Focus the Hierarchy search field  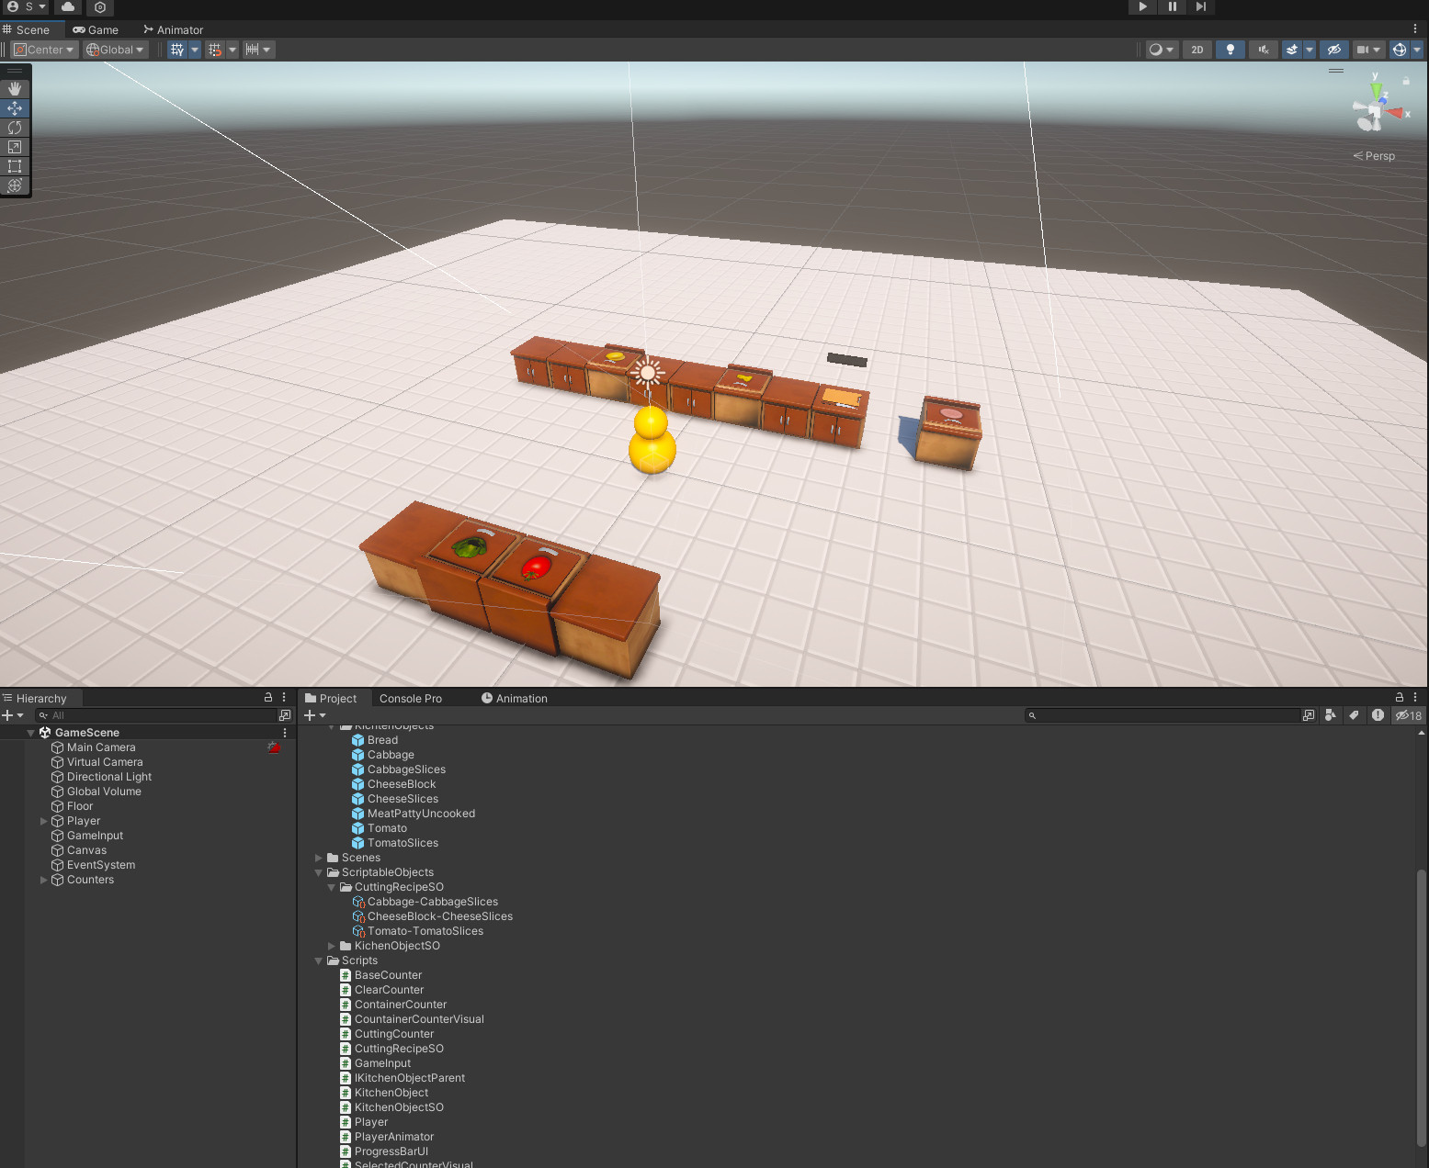156,715
